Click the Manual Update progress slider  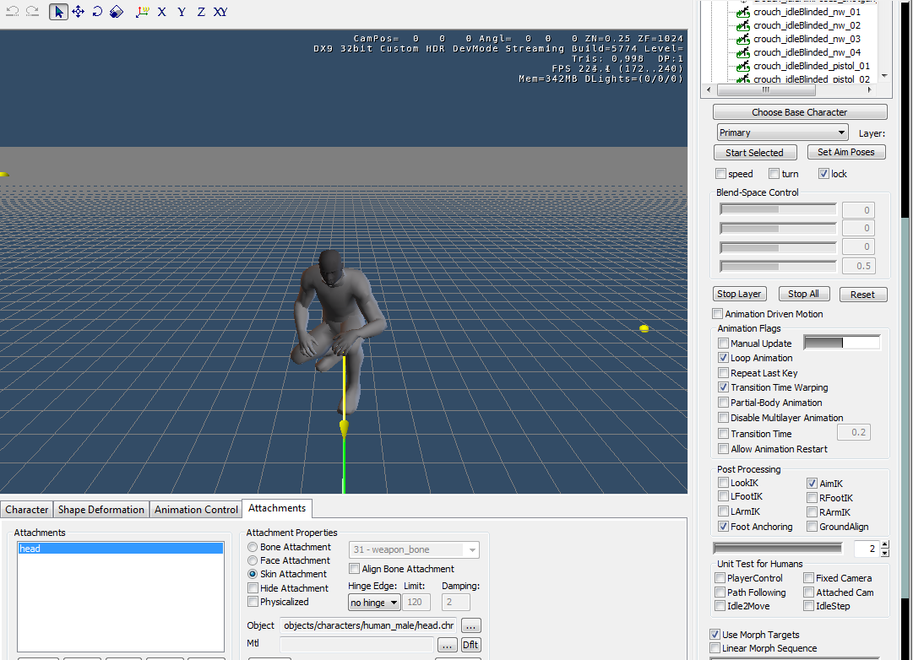click(x=842, y=343)
